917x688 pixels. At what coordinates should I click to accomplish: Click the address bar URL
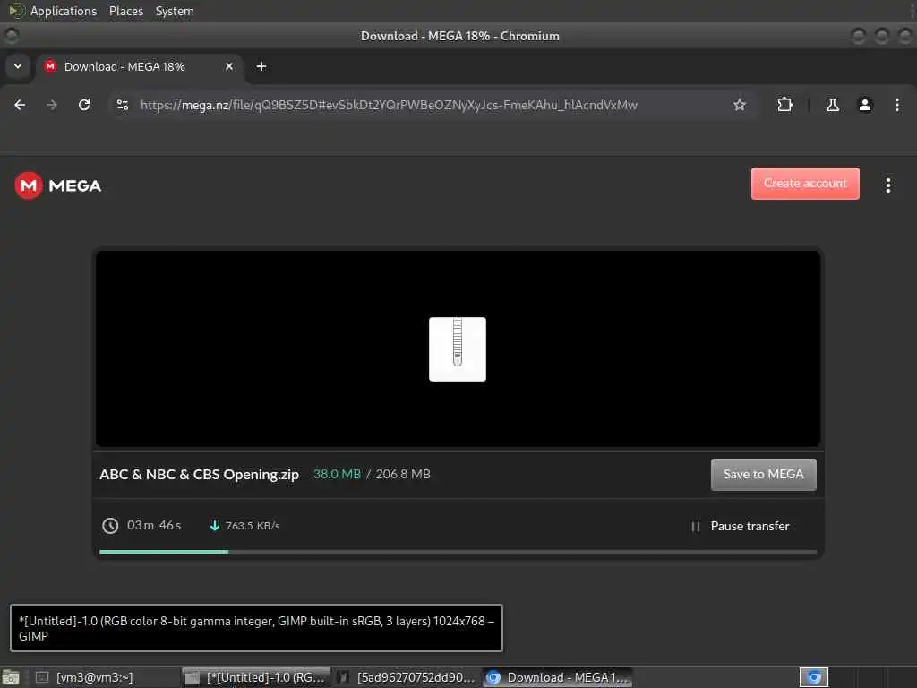(389, 105)
